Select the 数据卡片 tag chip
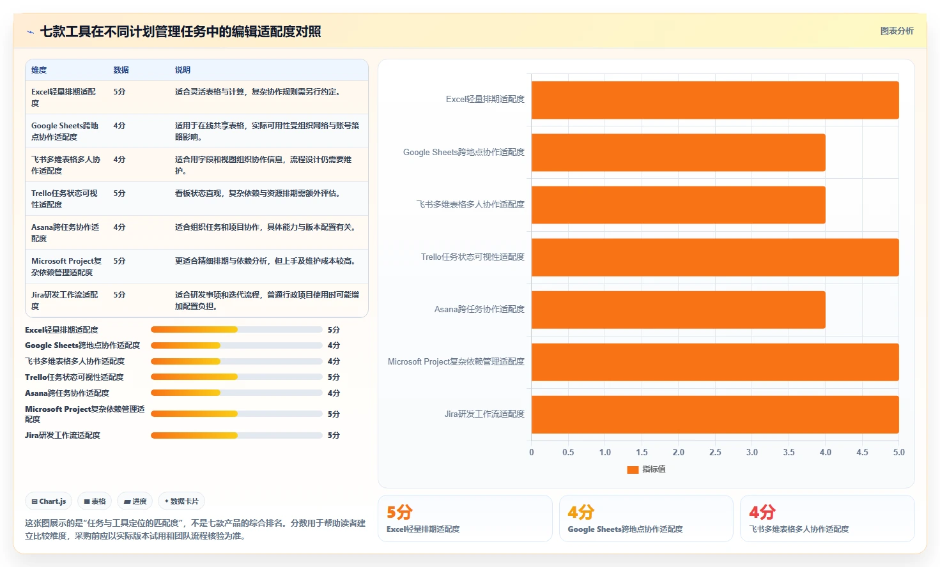Viewport: 940px width, 567px height. pyautogui.click(x=181, y=501)
